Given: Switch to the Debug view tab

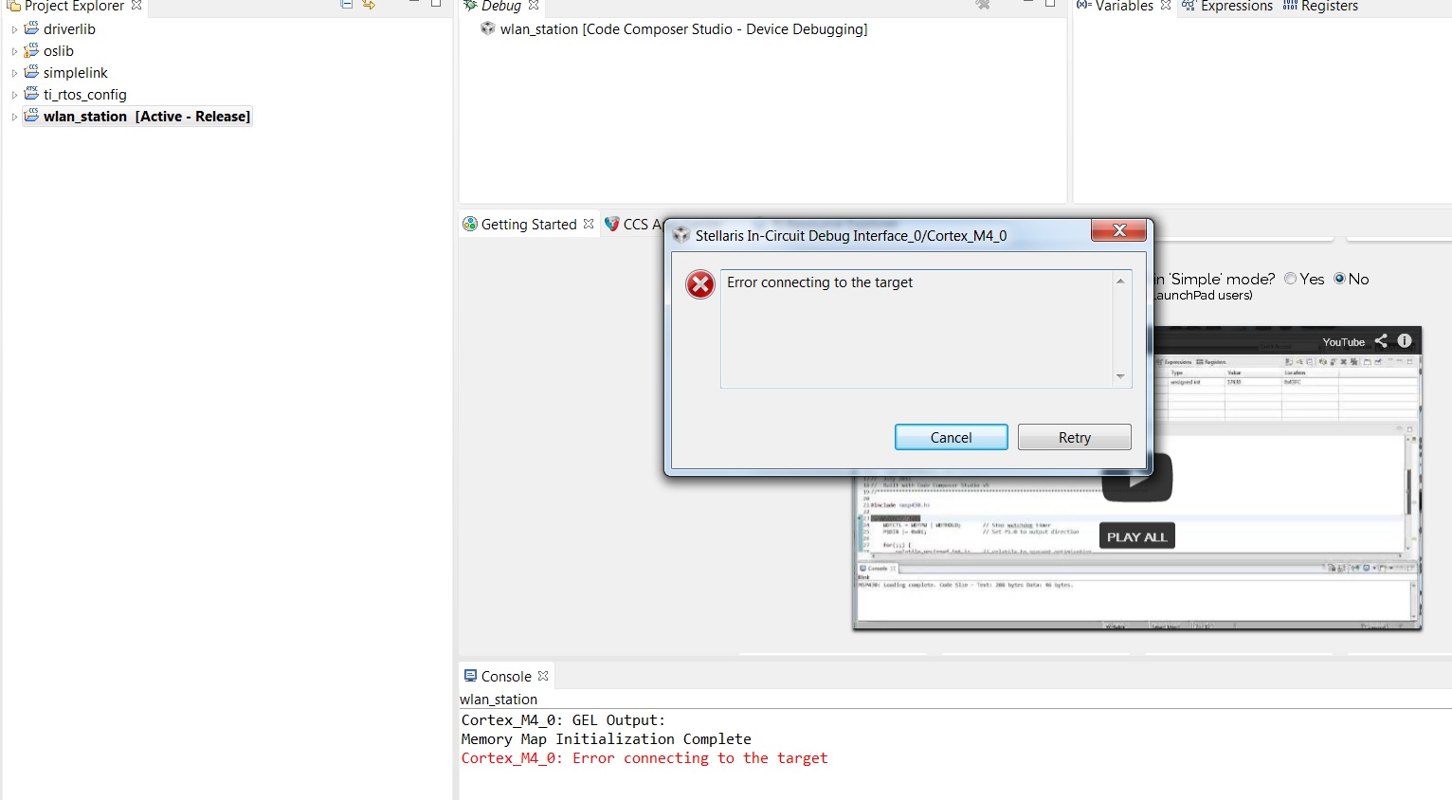Looking at the screenshot, I should click(501, 6).
